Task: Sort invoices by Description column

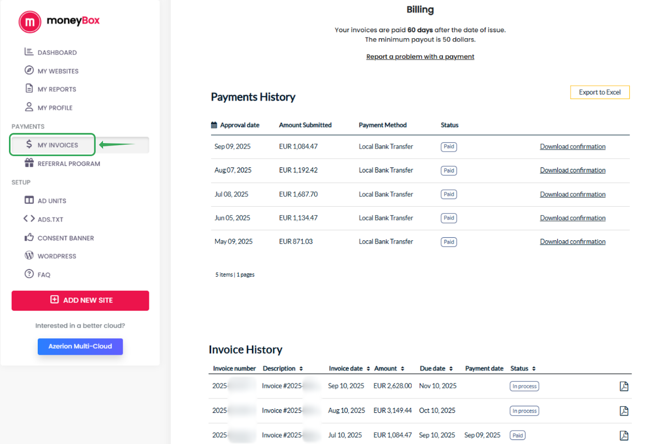Action: [x=301, y=369]
